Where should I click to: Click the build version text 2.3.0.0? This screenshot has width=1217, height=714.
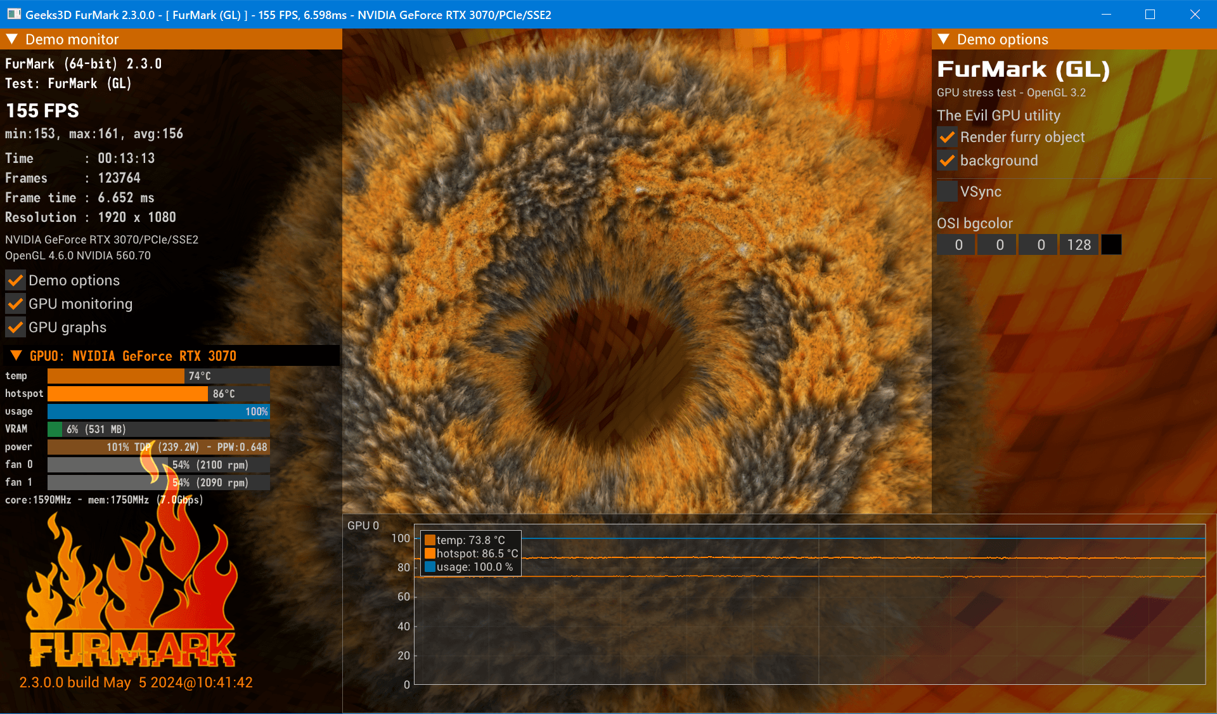[x=136, y=682]
